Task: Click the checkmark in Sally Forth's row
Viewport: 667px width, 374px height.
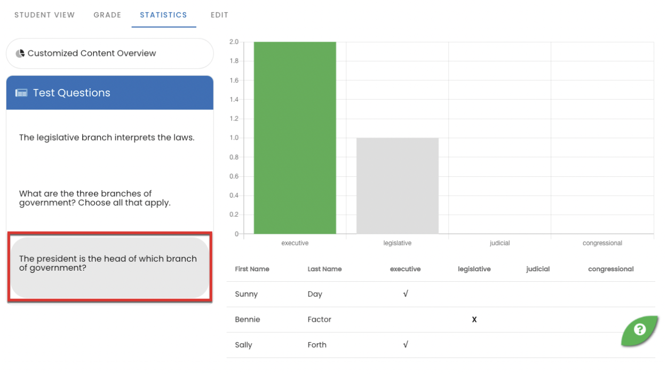Action: [406, 345]
